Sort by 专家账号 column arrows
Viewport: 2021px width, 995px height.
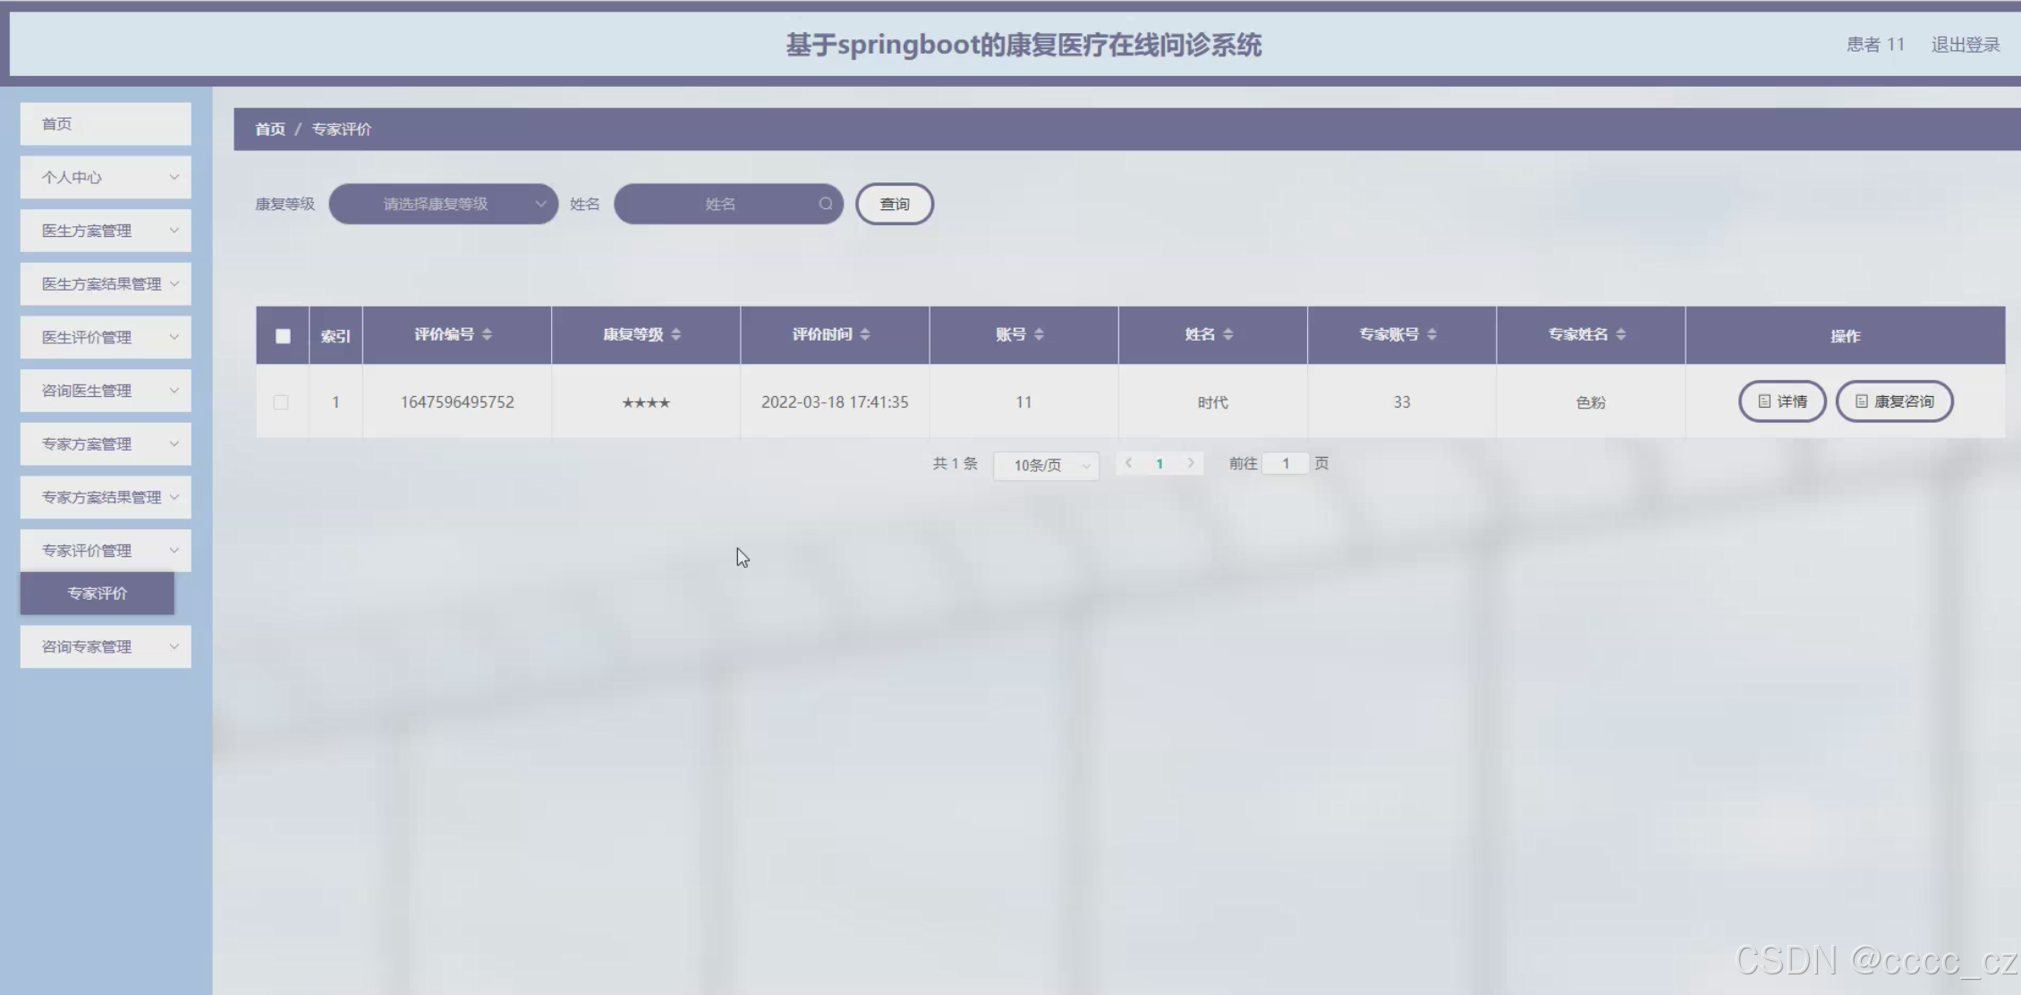pos(1431,334)
